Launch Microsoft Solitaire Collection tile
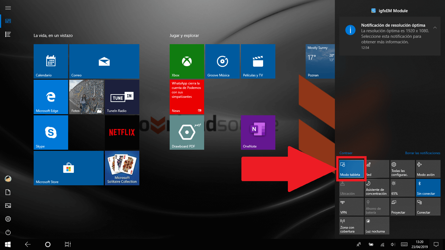The height and width of the screenshot is (250, 445). tap(122, 168)
